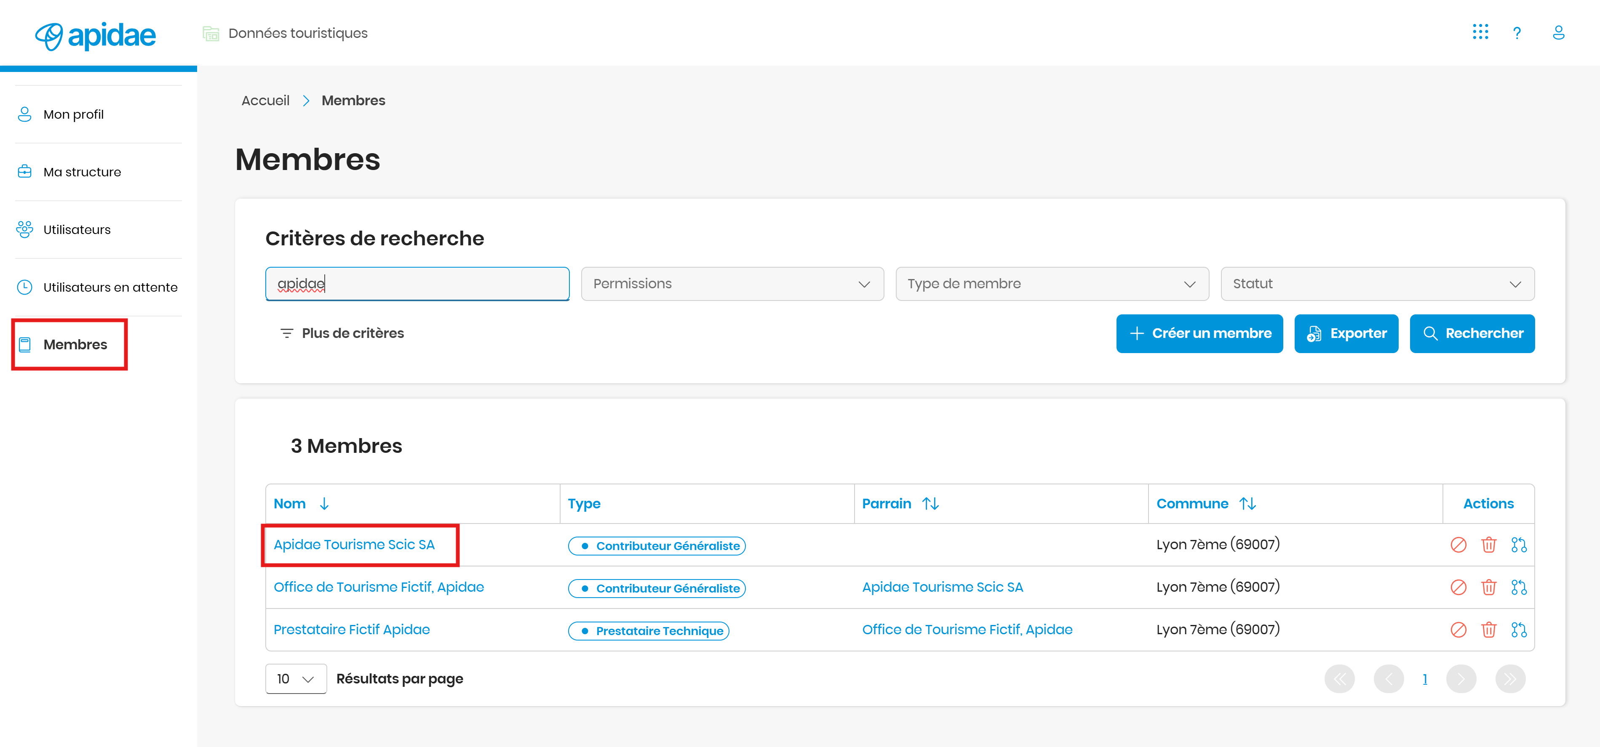
Task: Open the applications grid icon
Action: (1480, 32)
